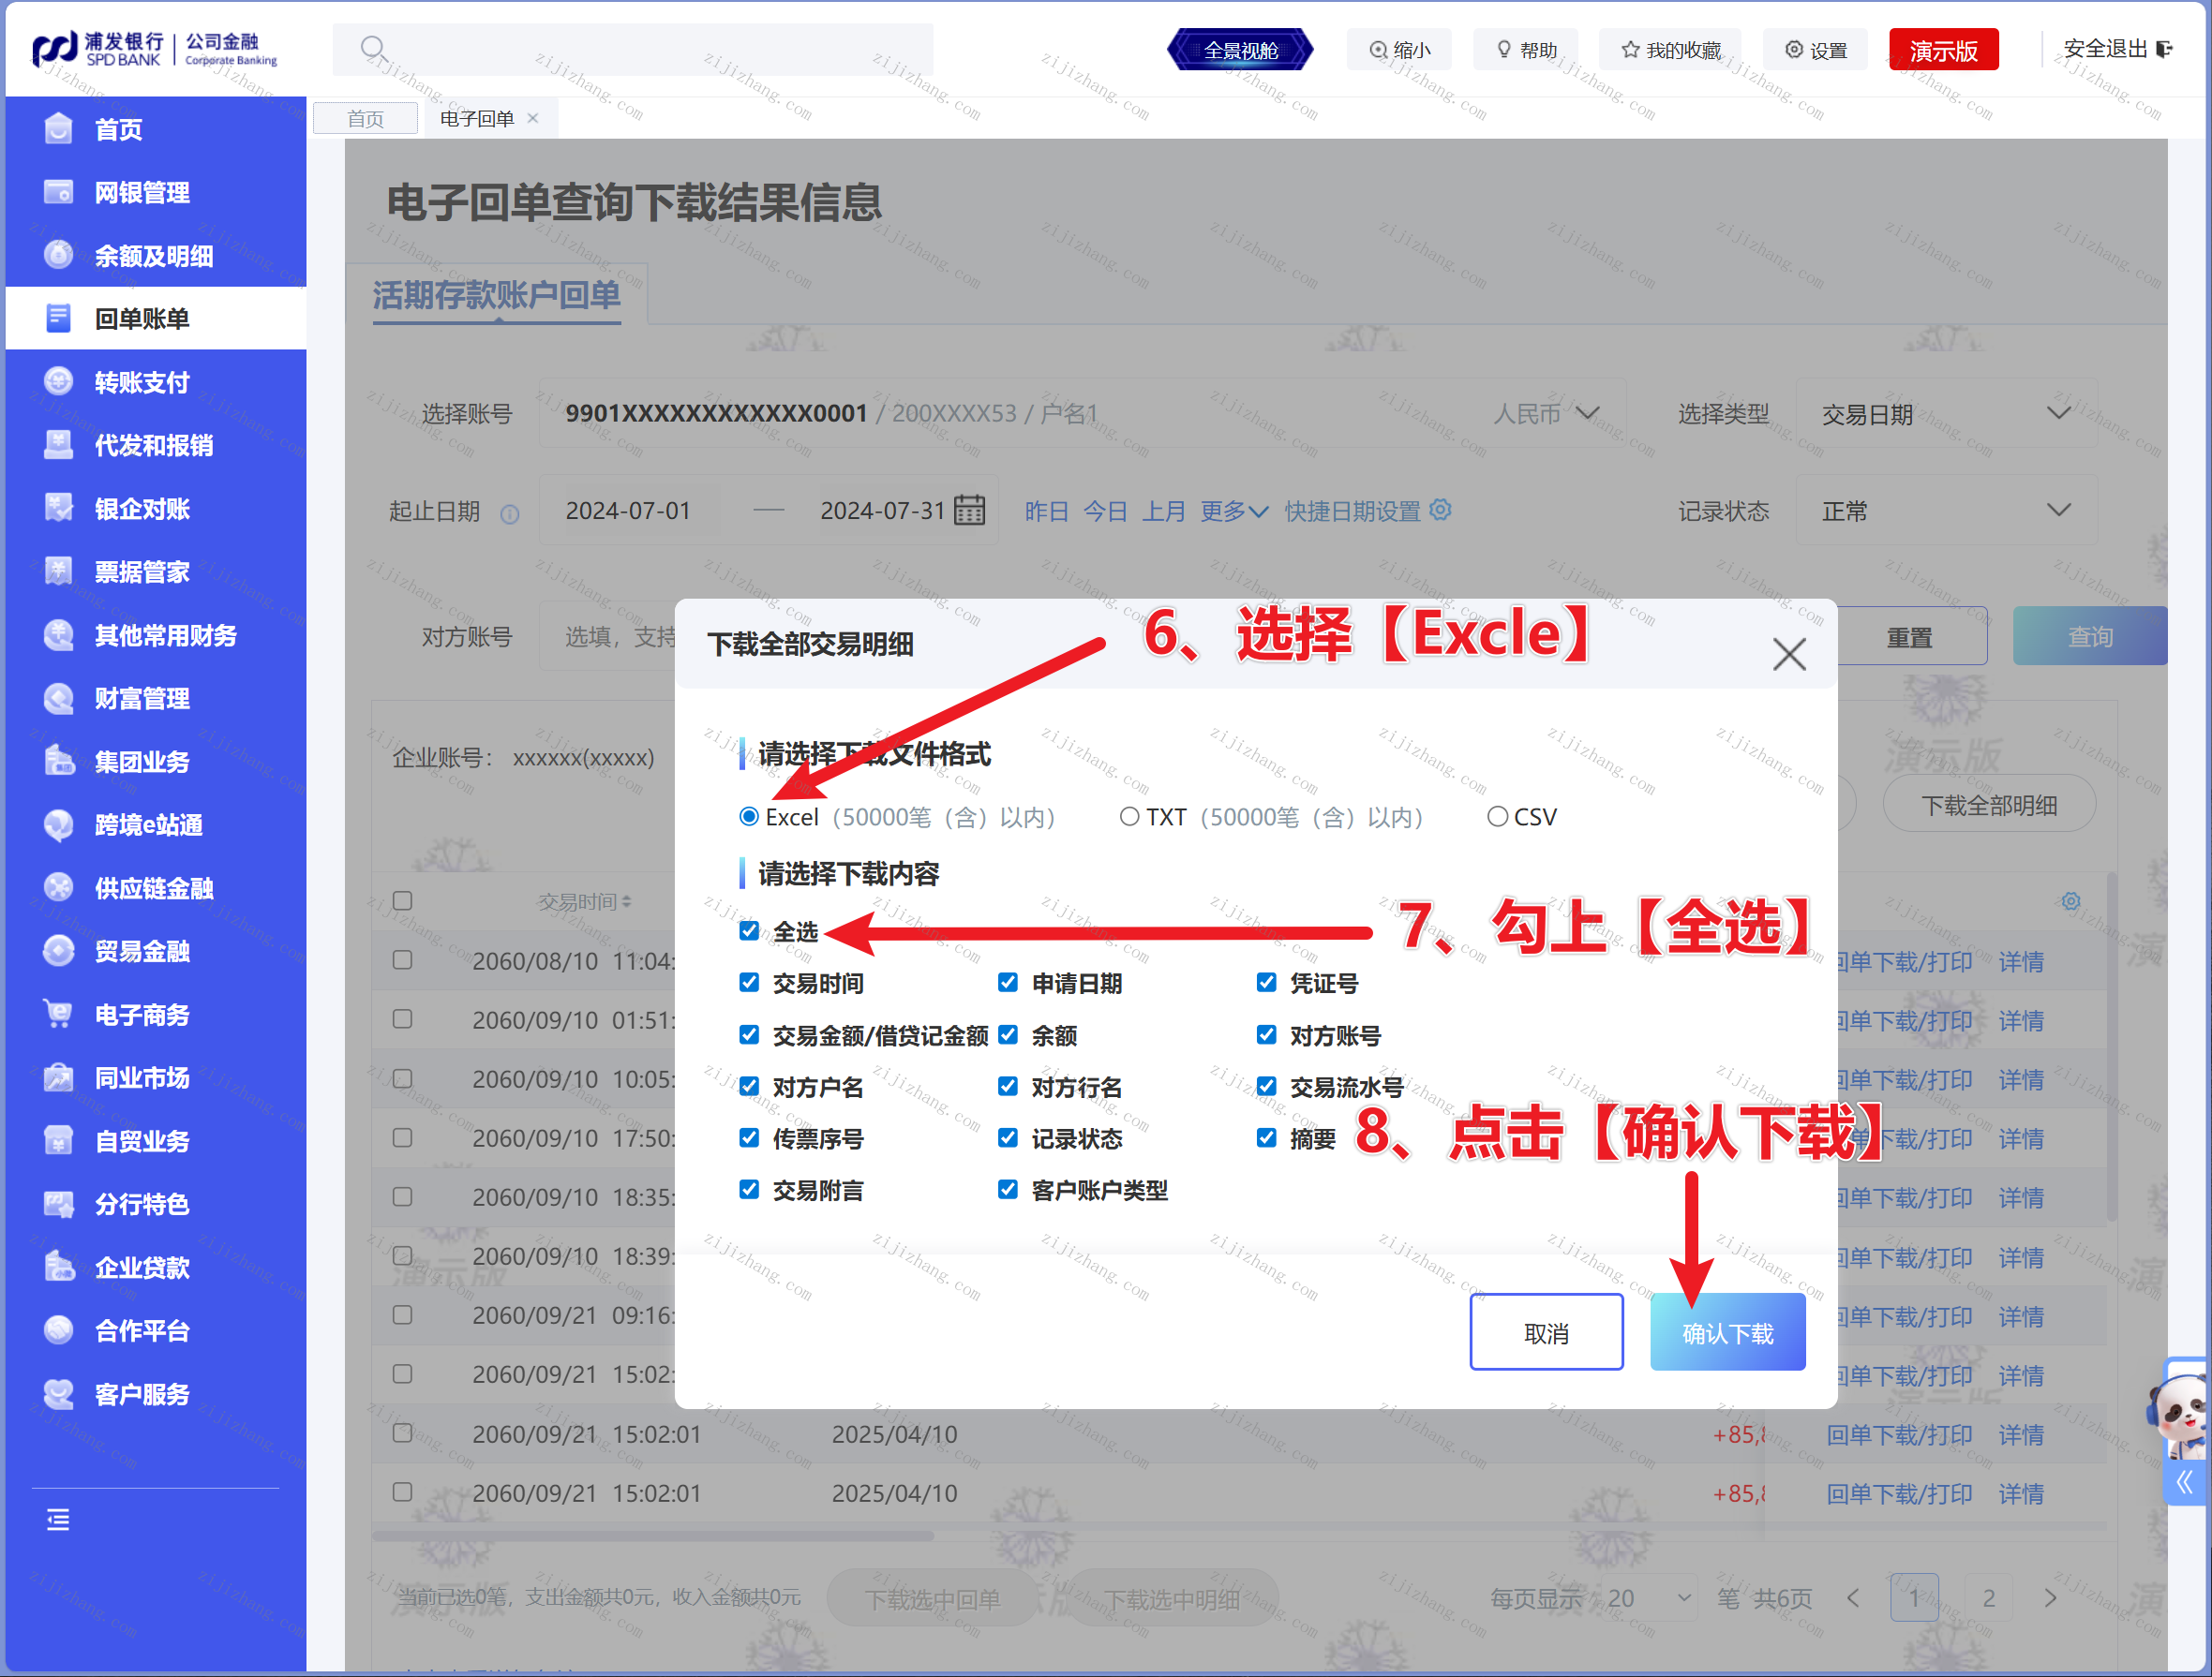Click the search magnifier icon in top bar
The height and width of the screenshot is (1677, 2212).
pyautogui.click(x=373, y=48)
